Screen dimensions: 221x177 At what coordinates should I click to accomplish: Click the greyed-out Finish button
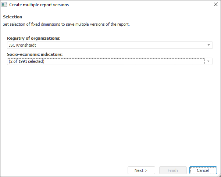coord(173,170)
